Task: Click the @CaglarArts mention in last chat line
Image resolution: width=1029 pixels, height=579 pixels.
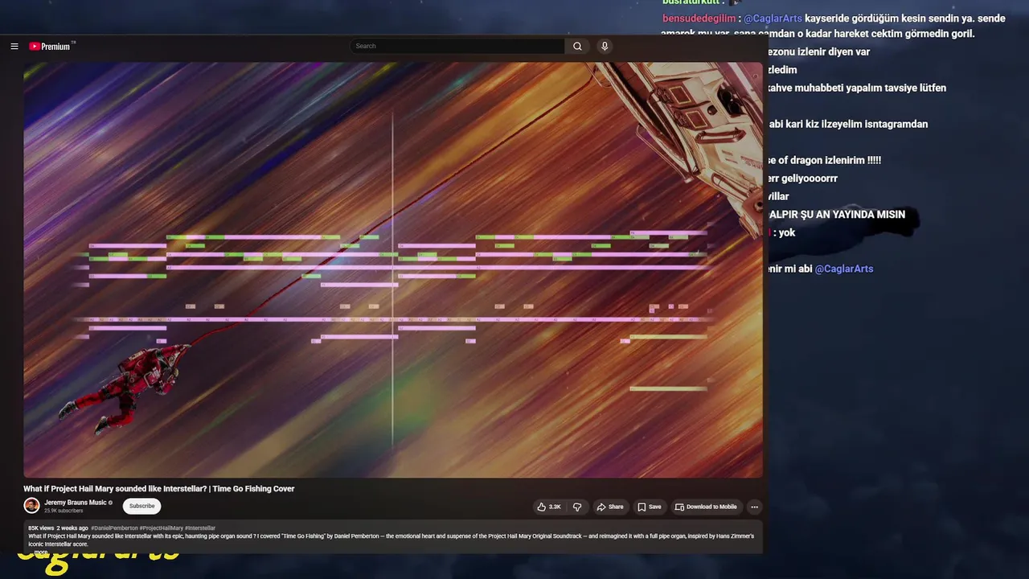Action: coord(844,269)
